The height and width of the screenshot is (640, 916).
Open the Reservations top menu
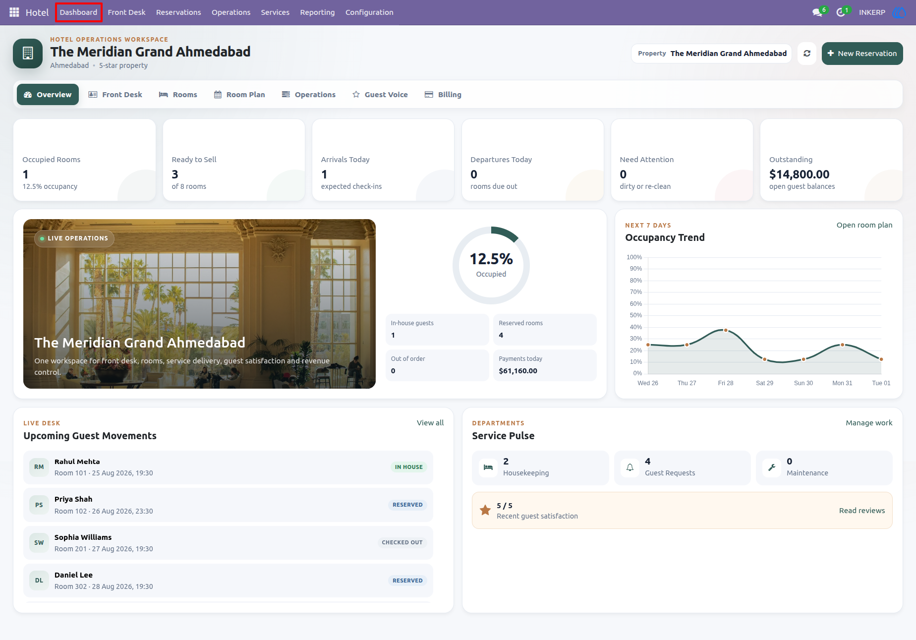click(178, 12)
